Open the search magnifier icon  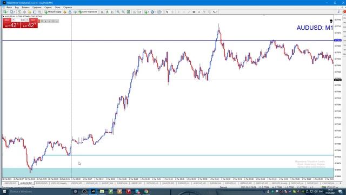[339, 12]
